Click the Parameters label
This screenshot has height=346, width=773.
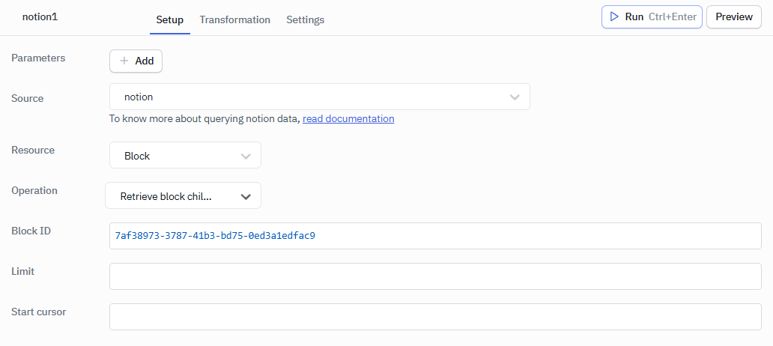[38, 58]
